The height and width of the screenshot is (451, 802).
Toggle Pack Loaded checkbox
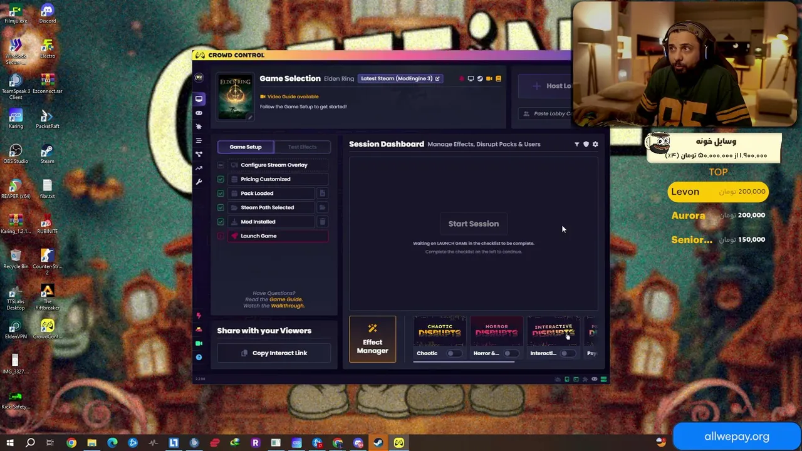click(x=221, y=193)
